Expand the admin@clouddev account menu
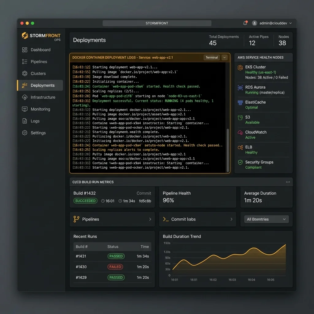This screenshot has width=314, height=314. pyautogui.click(x=290, y=23)
